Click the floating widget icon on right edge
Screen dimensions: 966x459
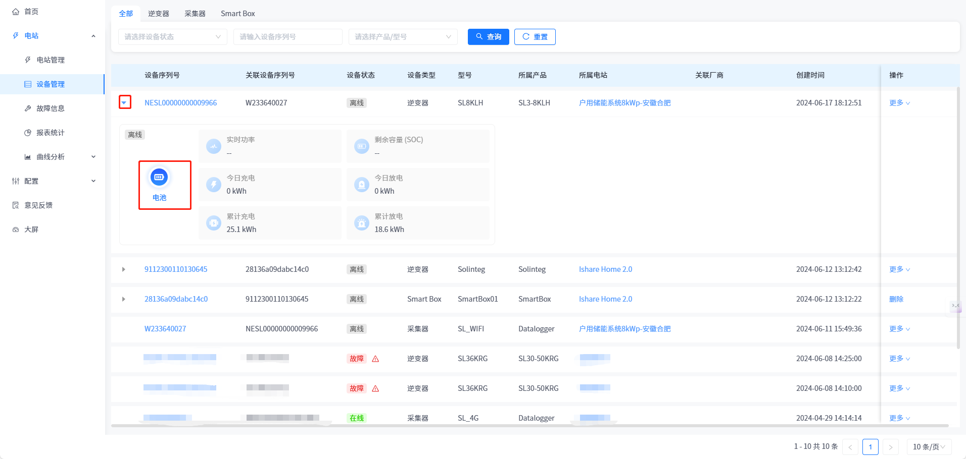click(955, 305)
